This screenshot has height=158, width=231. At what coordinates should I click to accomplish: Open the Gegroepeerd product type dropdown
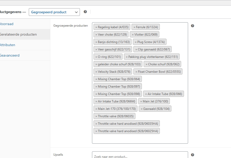pyautogui.click(x=54, y=12)
